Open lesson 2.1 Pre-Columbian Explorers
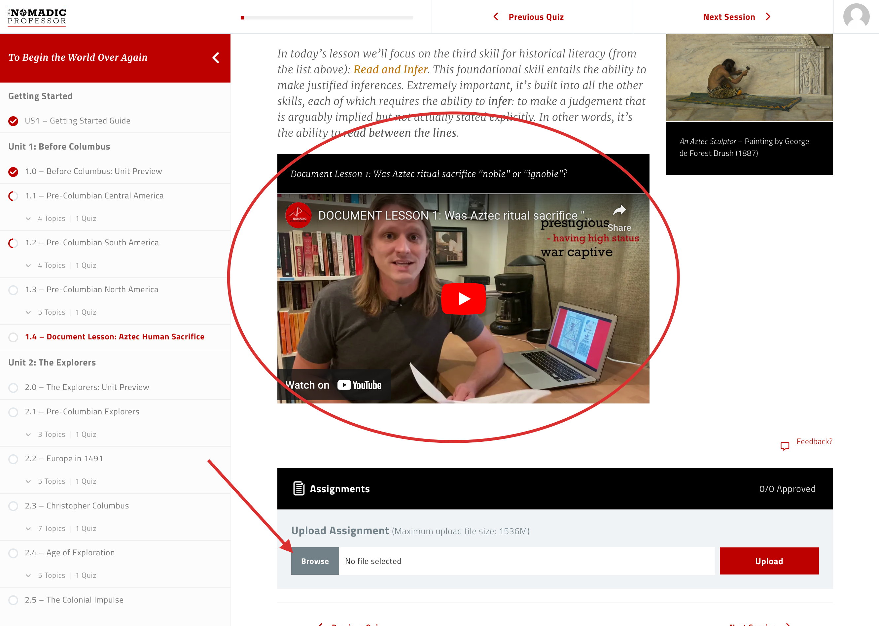 pos(82,411)
